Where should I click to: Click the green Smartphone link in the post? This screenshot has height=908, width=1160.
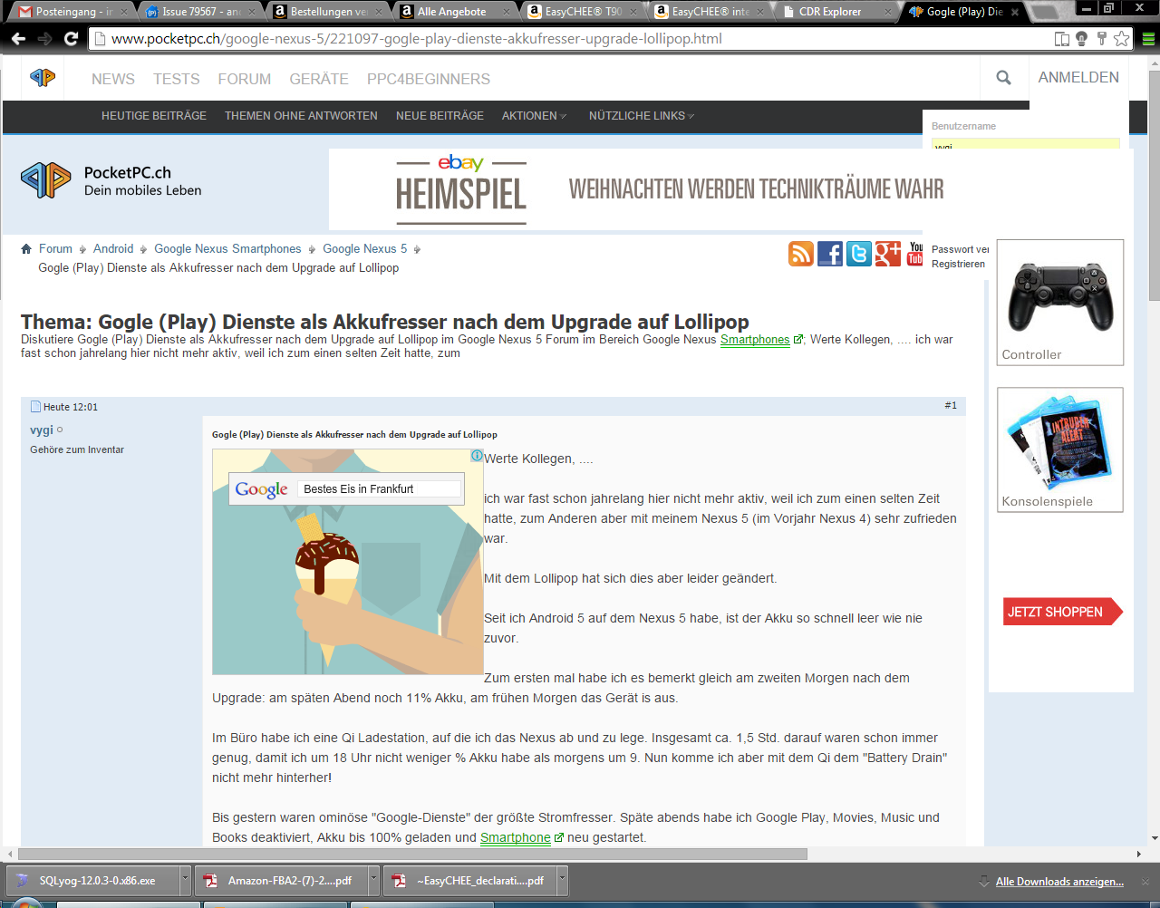point(516,837)
